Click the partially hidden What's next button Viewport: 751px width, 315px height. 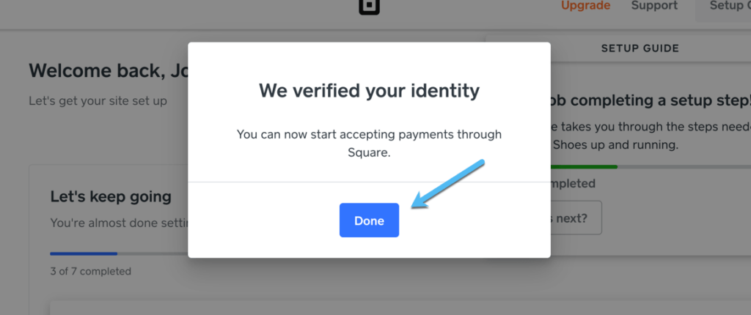[x=576, y=218]
